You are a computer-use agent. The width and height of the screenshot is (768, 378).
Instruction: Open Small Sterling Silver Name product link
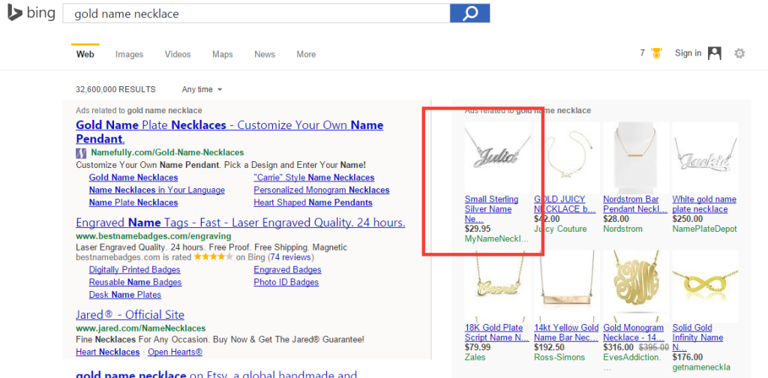tap(491, 209)
